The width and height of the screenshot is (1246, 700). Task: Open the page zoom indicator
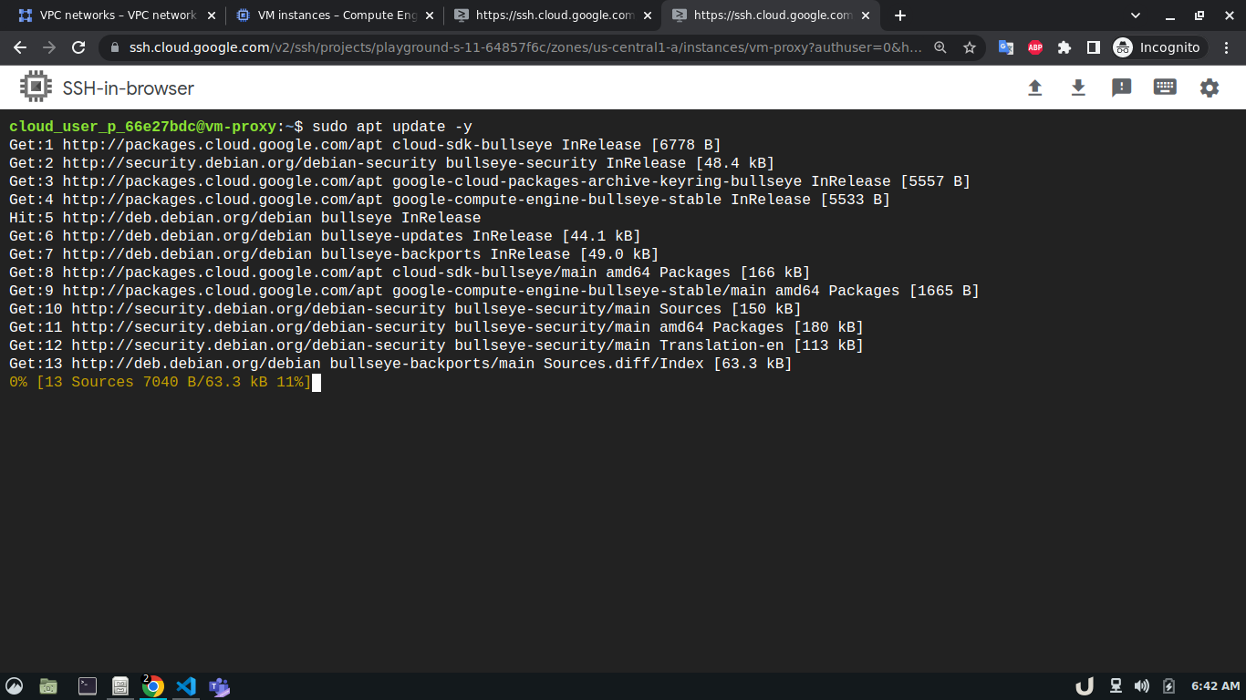pos(940,47)
